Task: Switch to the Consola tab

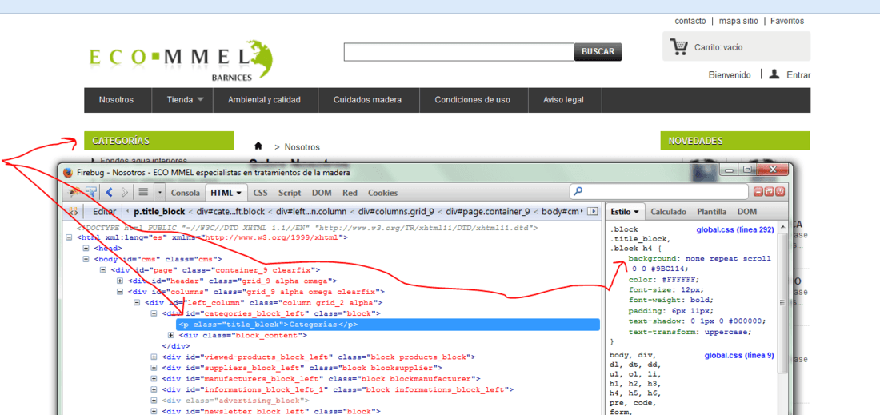Action: pyautogui.click(x=186, y=193)
